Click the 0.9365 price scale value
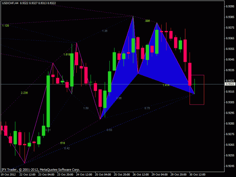 pyautogui.click(x=230, y=38)
